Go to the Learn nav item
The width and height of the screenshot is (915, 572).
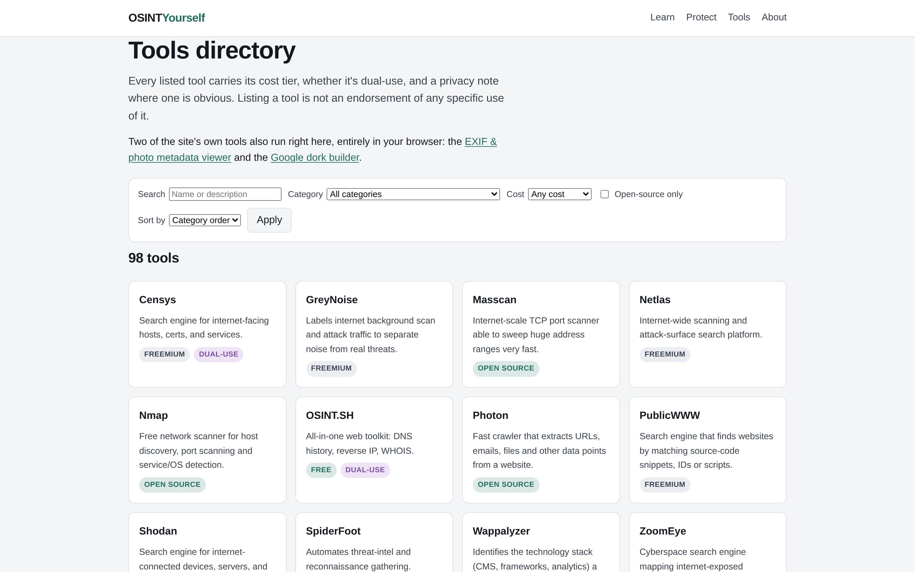[662, 17]
